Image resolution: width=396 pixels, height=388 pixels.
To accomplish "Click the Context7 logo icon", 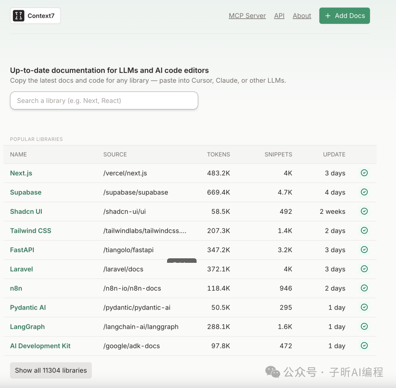I will click(18, 16).
